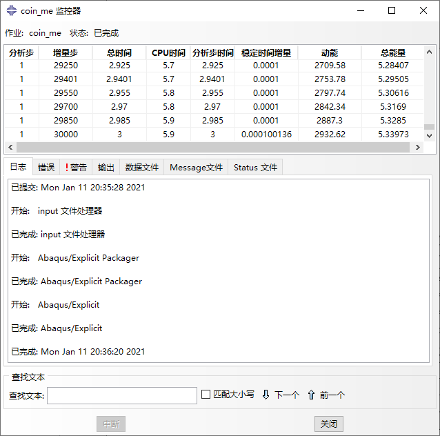
Task: Click the total energy value 5.28407
Action: (393, 65)
